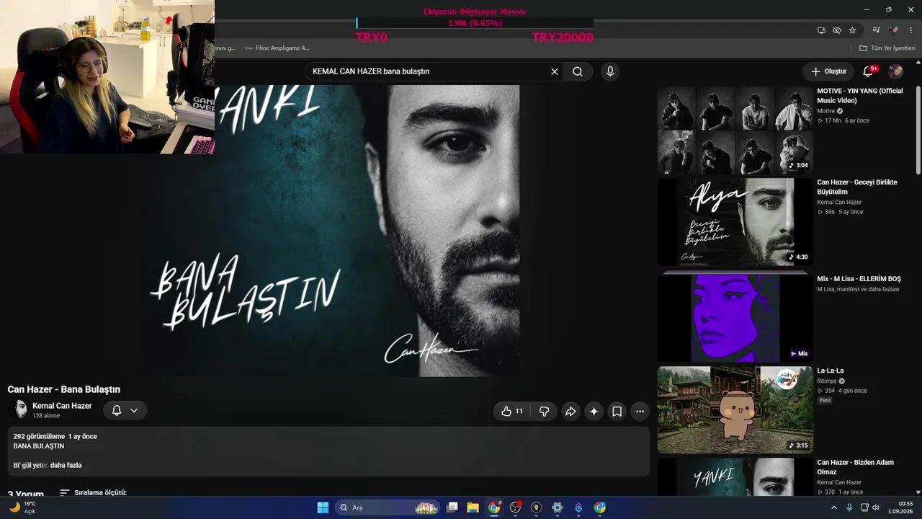The width and height of the screenshot is (922, 519).
Task: Play the La-La-La video thumbnail
Action: coord(735,409)
